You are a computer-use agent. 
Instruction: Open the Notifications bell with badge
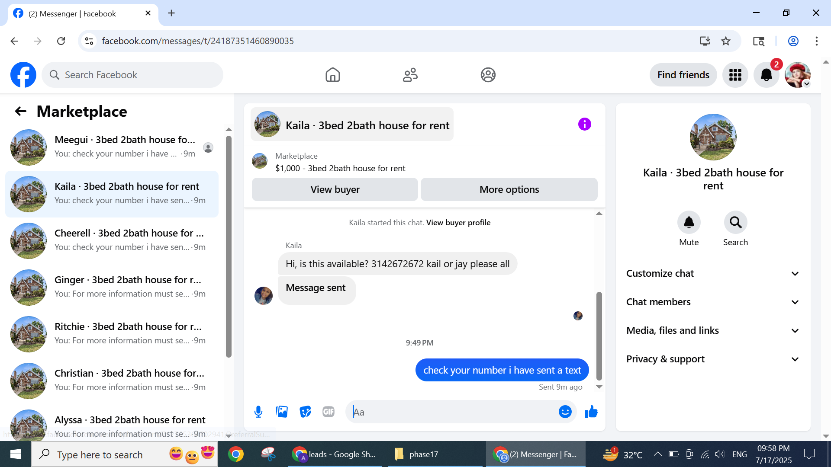[766, 75]
